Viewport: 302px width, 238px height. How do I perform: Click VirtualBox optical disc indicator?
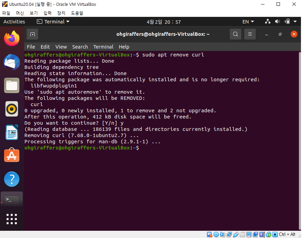click(x=216, y=234)
